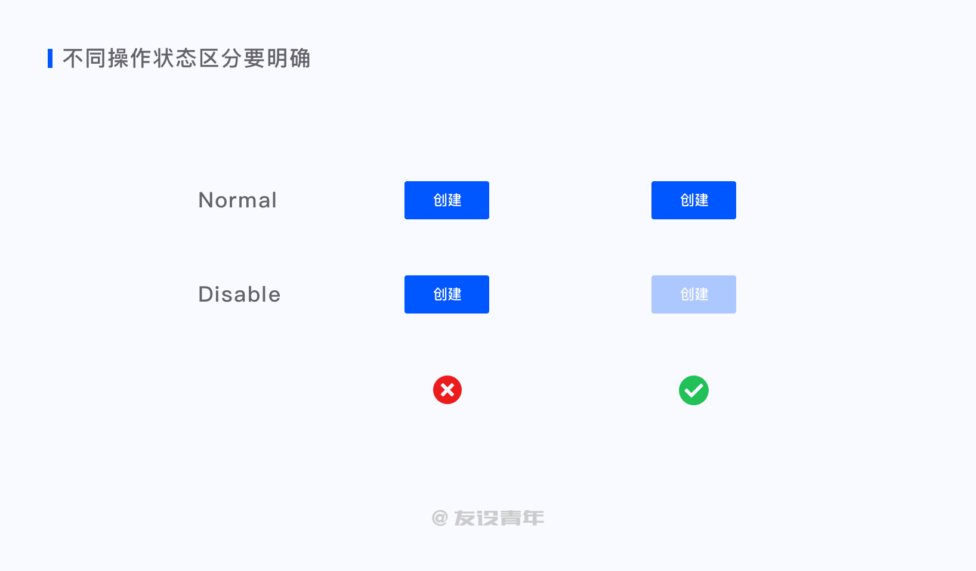The height and width of the screenshot is (571, 976).
Task: Click the 创建 button in the Normal row under the wrong example
Action: 447,200
